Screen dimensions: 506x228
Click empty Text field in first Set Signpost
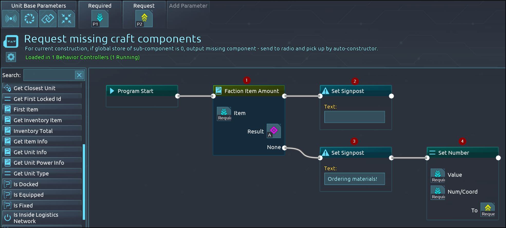[354, 117]
